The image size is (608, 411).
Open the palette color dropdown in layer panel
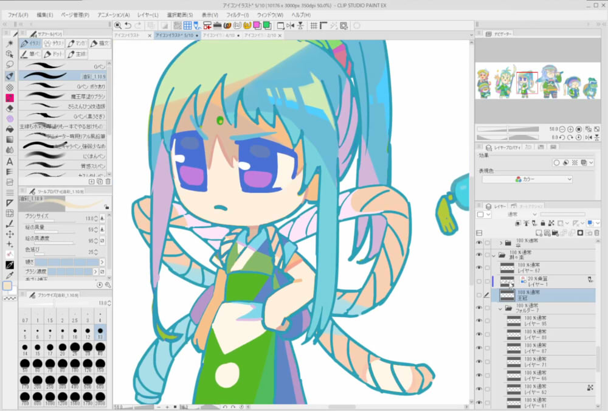click(483, 215)
